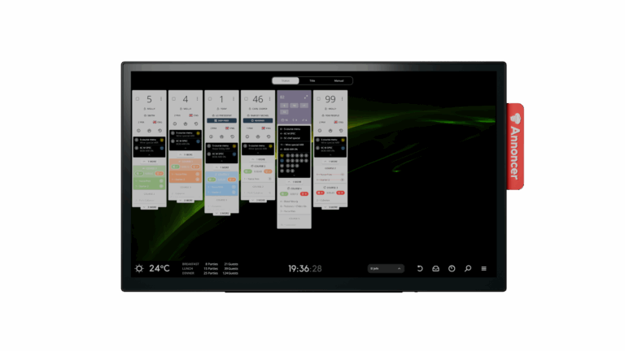Select the circle checkbox on table 5 card
Image resolution: width=625 pixels, height=351 pixels.
[x=138, y=99]
